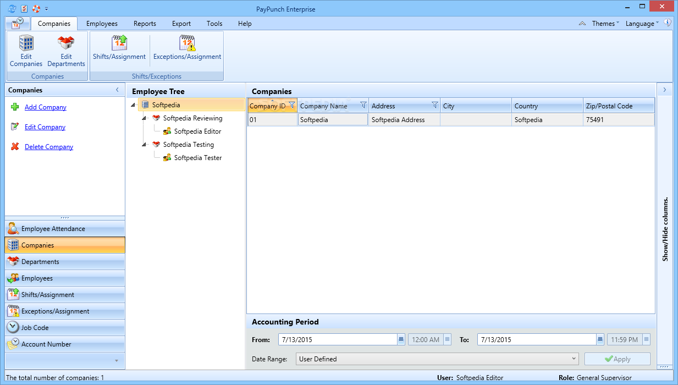Switch to the Employees ribbon tab
Screen dimensions: 678x385
102,24
